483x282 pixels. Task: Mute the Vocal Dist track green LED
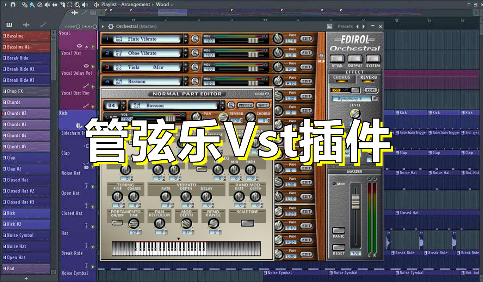93,67
